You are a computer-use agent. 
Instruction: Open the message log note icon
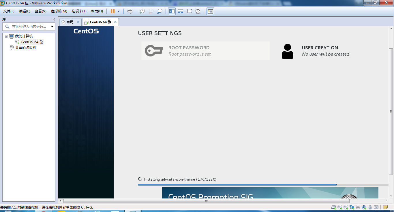click(x=385, y=207)
